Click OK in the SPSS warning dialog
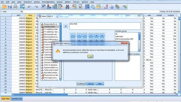 pyautogui.click(x=90, y=56)
